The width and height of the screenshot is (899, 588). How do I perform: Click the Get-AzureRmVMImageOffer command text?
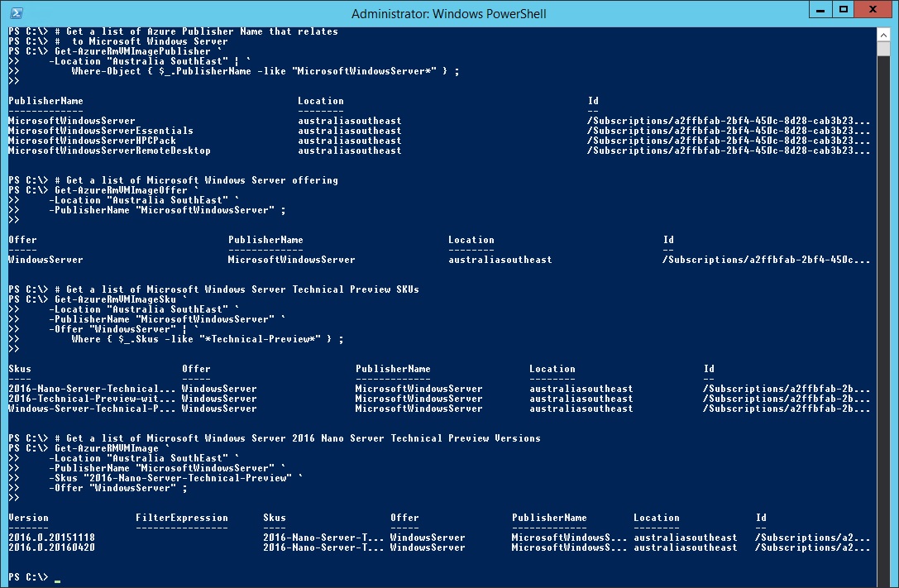121,190
